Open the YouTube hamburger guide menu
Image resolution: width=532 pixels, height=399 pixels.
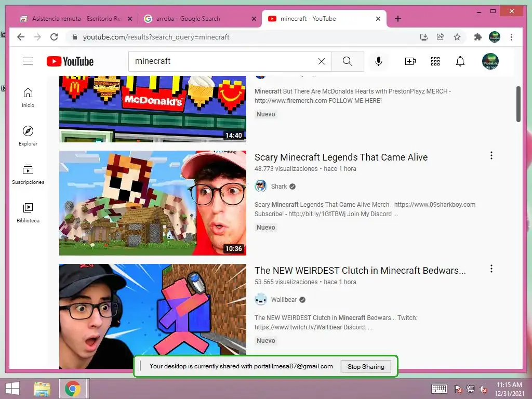pos(28,61)
